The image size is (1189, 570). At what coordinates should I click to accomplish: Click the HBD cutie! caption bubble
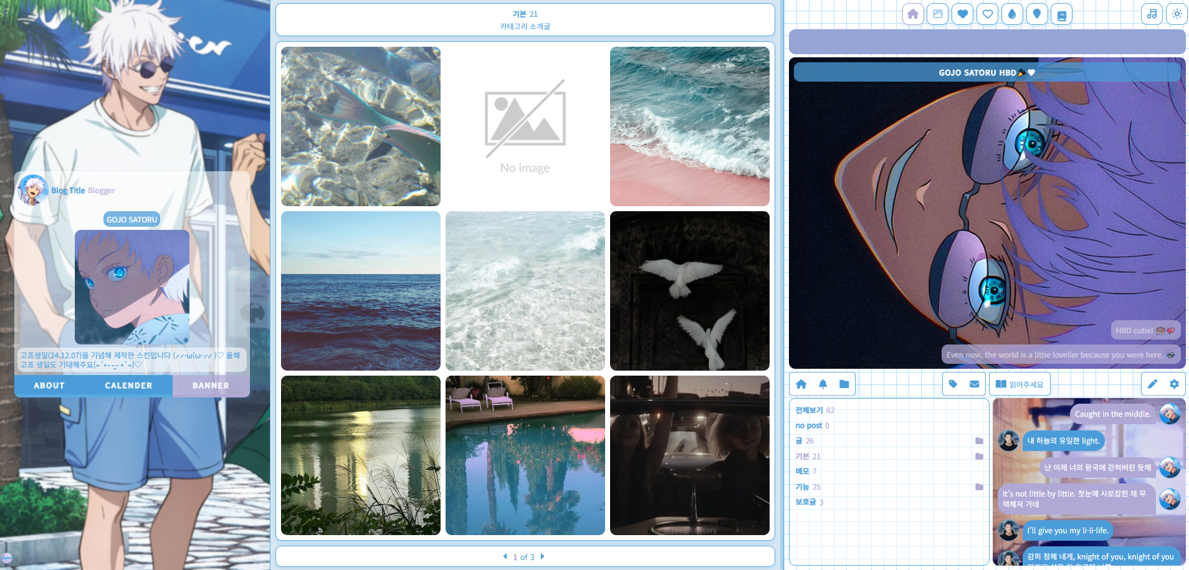coord(1145,331)
